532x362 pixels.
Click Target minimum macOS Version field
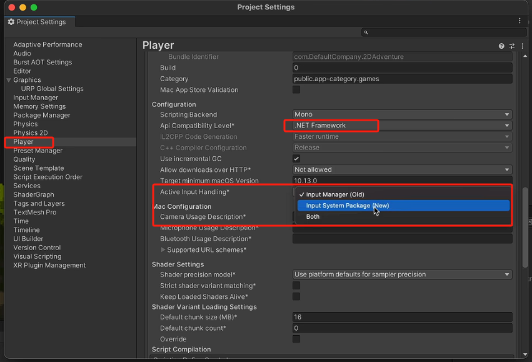[x=403, y=181]
